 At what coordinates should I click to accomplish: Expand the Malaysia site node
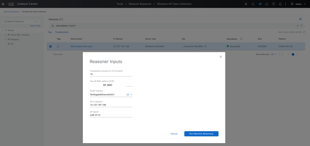click(6, 39)
